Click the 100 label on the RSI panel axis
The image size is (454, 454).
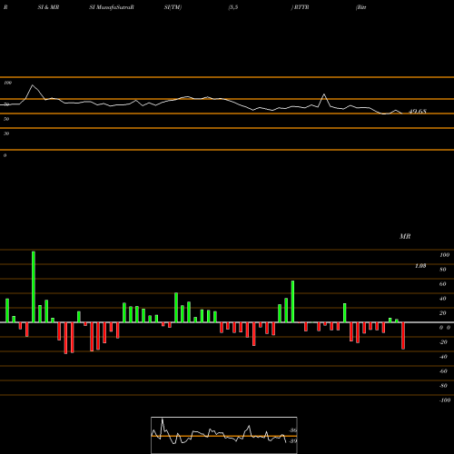click(8, 83)
